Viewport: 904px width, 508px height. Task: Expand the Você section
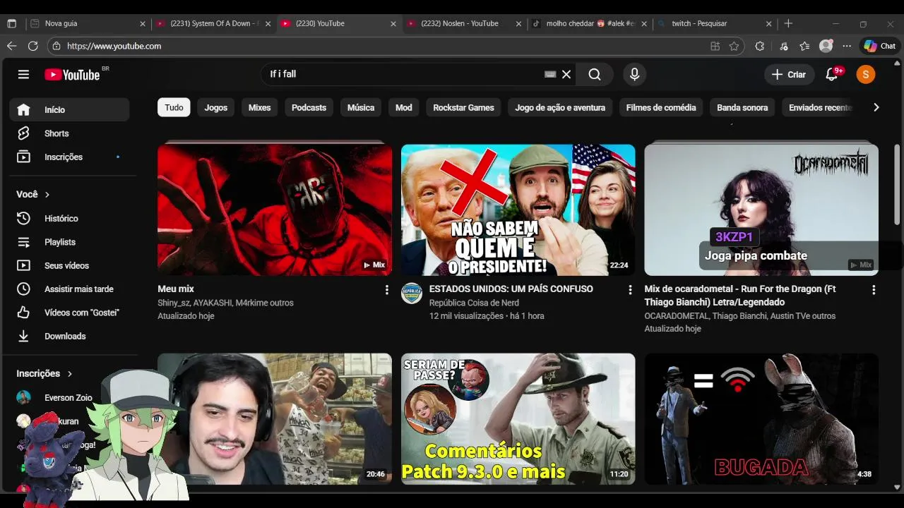[33, 194]
